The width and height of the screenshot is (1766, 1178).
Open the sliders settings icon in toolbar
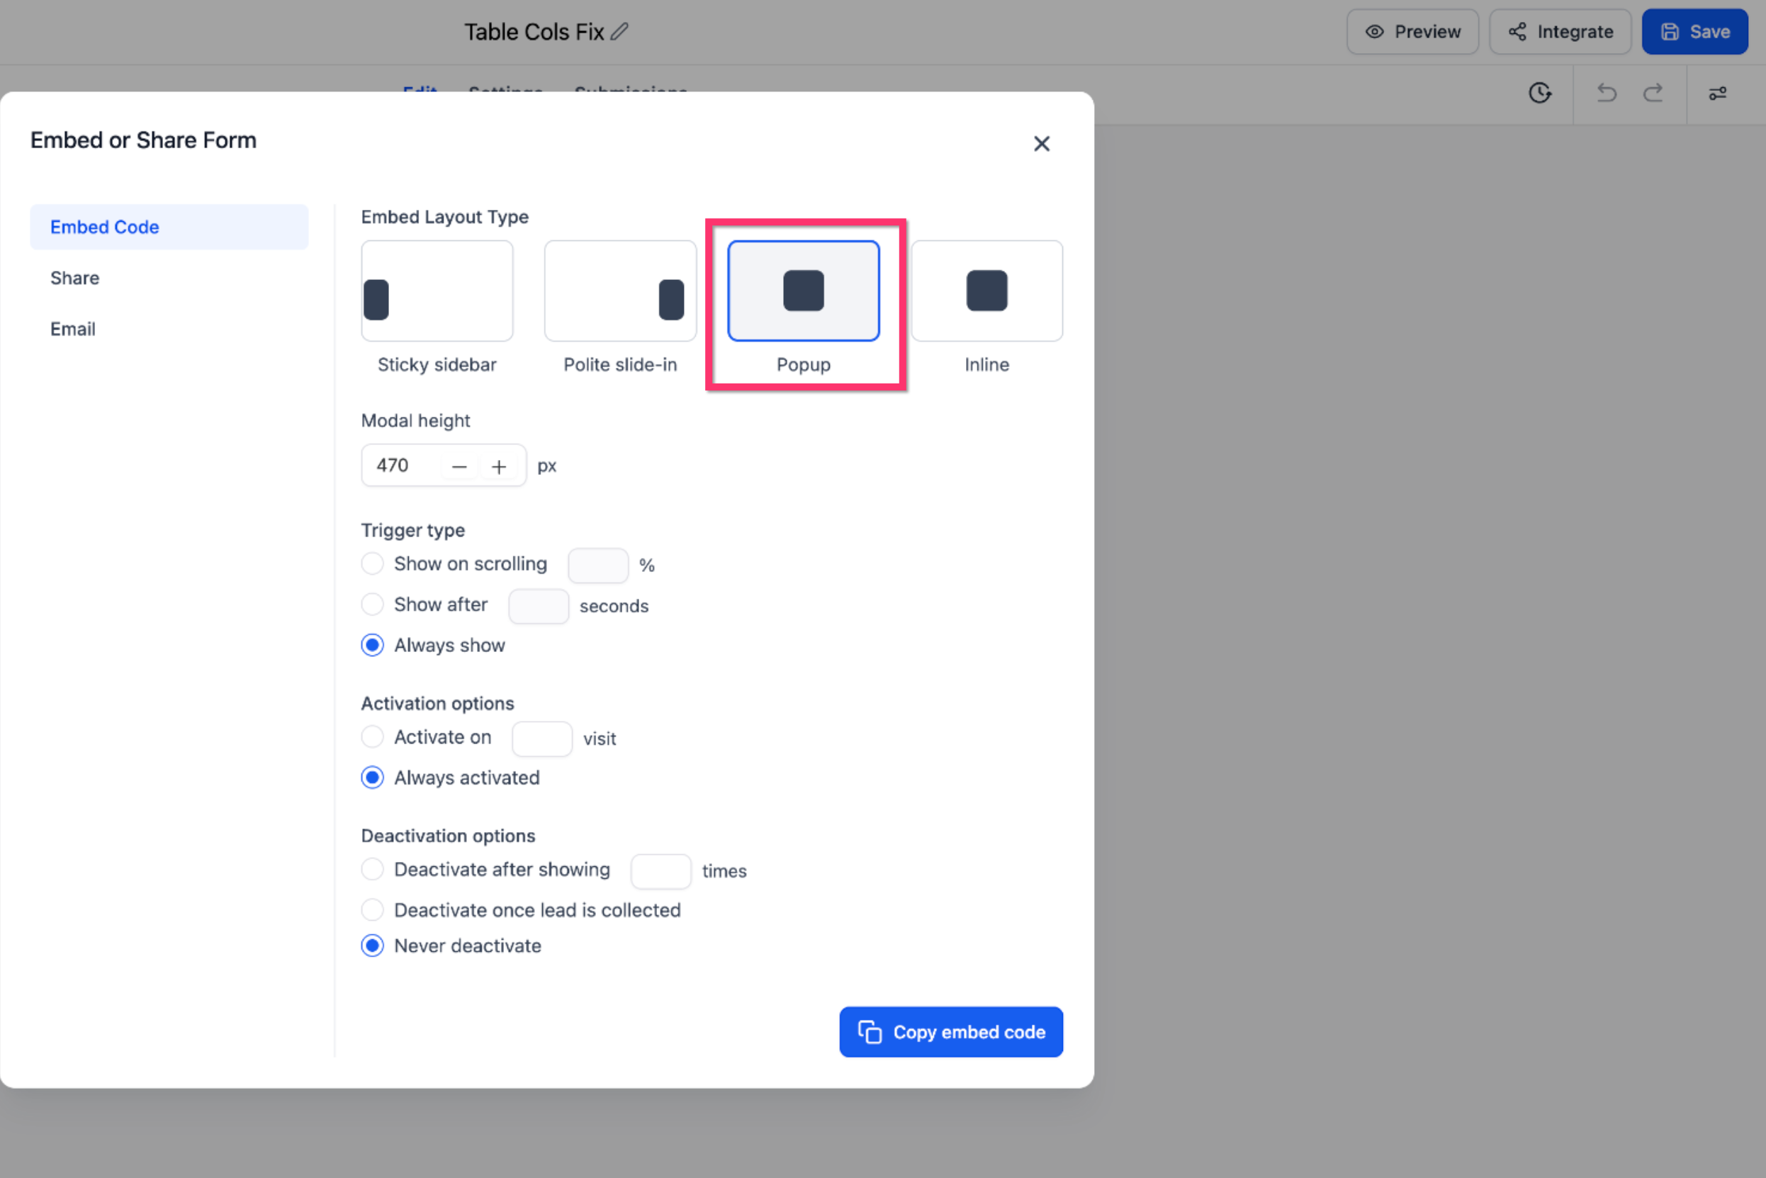pyautogui.click(x=1717, y=93)
